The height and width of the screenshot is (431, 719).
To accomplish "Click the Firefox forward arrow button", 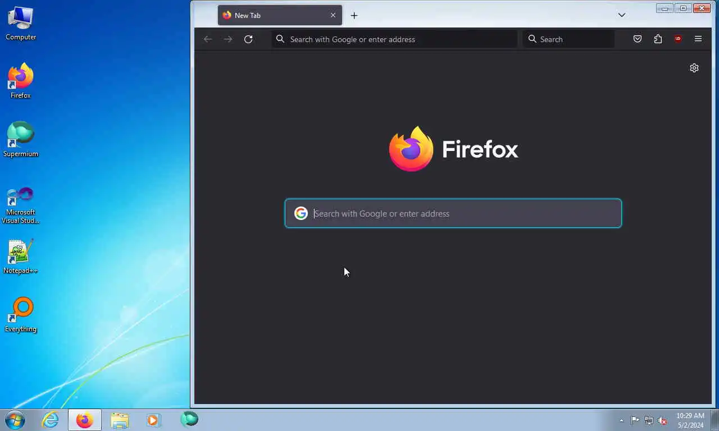I will pyautogui.click(x=228, y=39).
